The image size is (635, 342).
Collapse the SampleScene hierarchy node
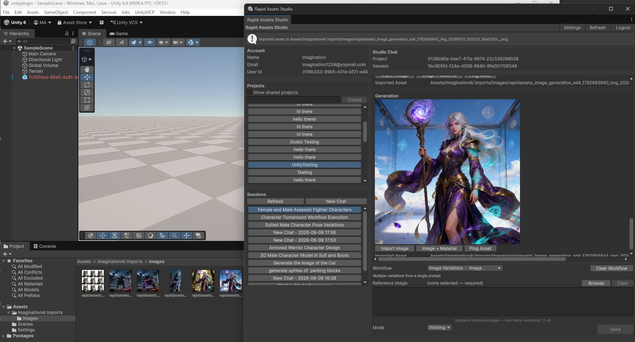pyautogui.click(x=15, y=48)
